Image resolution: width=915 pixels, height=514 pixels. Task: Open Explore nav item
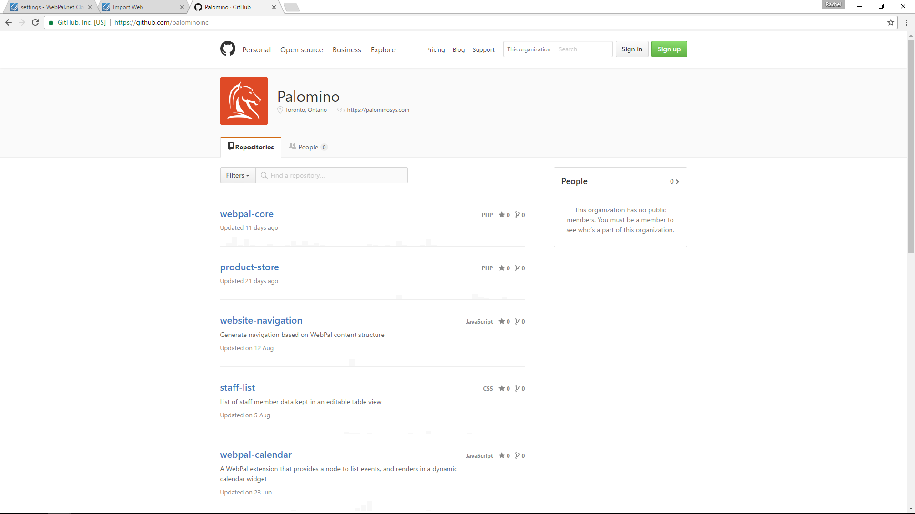383,49
